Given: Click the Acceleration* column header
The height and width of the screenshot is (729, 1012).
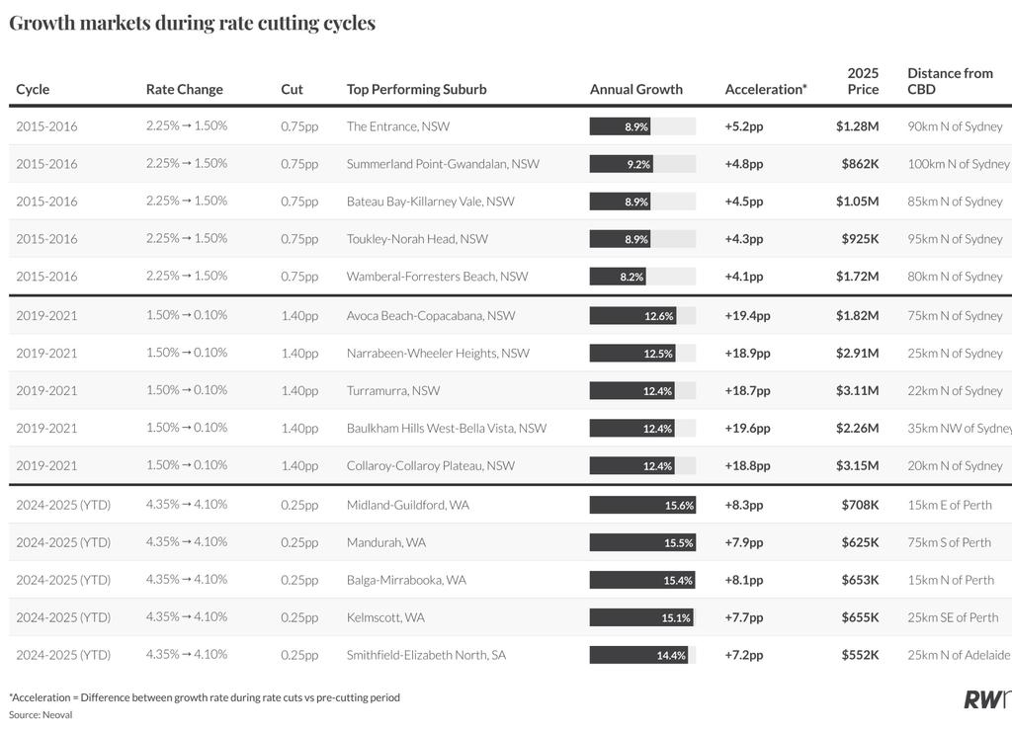Looking at the screenshot, I should [x=766, y=89].
